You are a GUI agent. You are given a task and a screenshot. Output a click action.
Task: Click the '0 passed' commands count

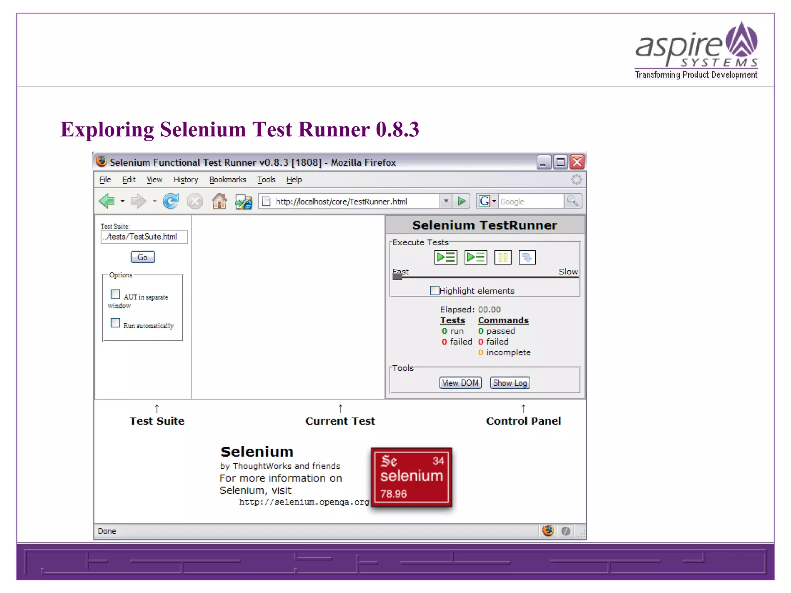tap(496, 331)
